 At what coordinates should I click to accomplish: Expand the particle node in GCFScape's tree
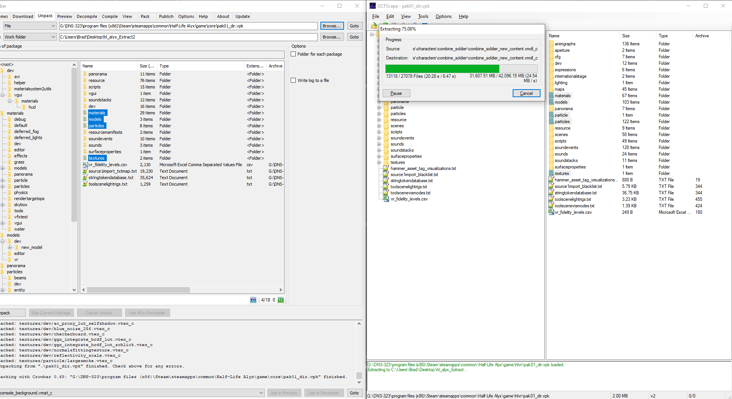379,107
